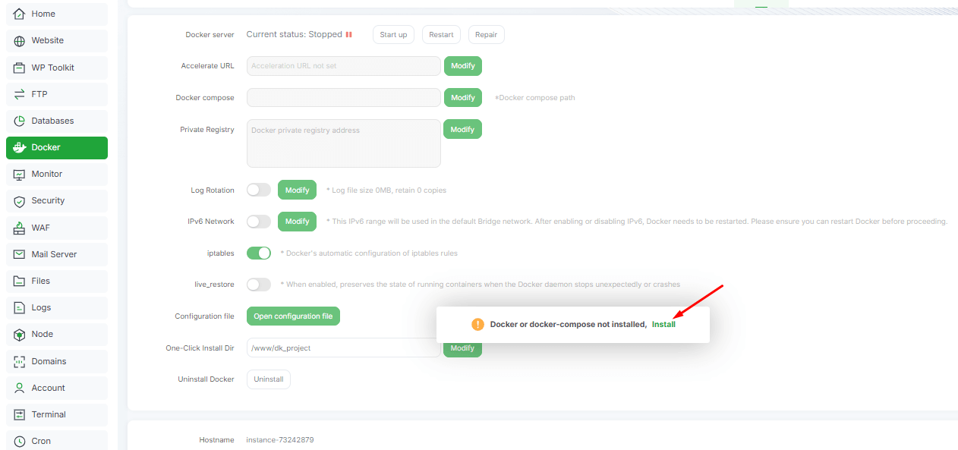The height and width of the screenshot is (450, 958).
Task: Enable the live_restore toggle
Action: click(259, 285)
